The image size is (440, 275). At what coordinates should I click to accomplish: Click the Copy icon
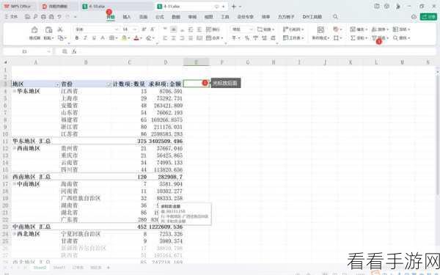61,37
